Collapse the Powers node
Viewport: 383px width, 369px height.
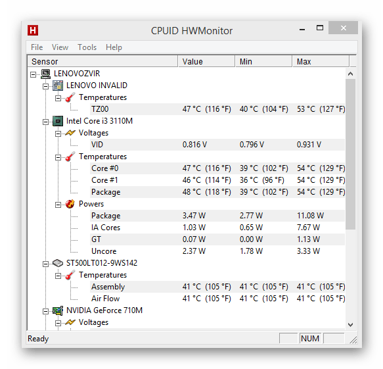(58, 205)
